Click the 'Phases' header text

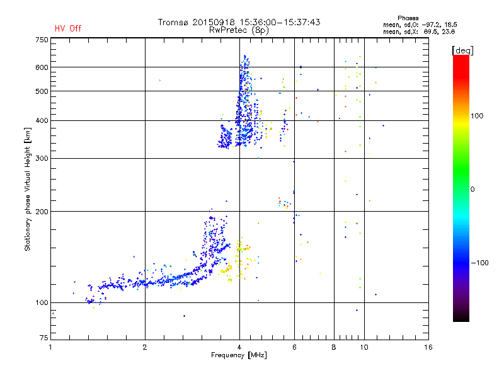click(408, 18)
